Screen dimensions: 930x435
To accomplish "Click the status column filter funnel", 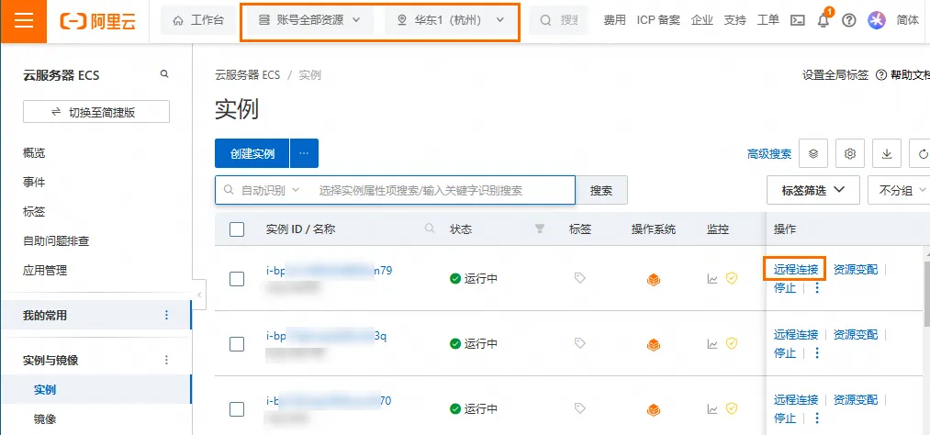I will click(540, 229).
